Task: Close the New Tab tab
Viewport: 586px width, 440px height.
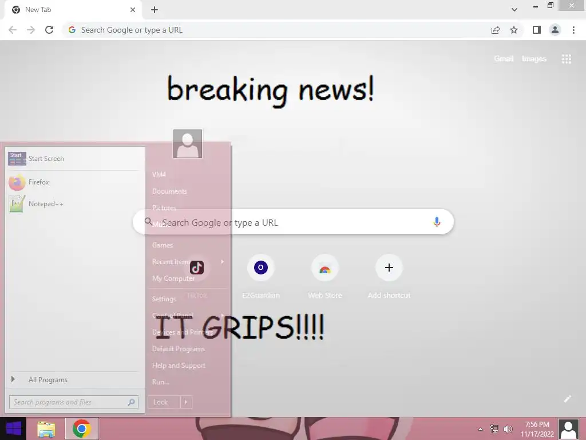Action: point(133,10)
